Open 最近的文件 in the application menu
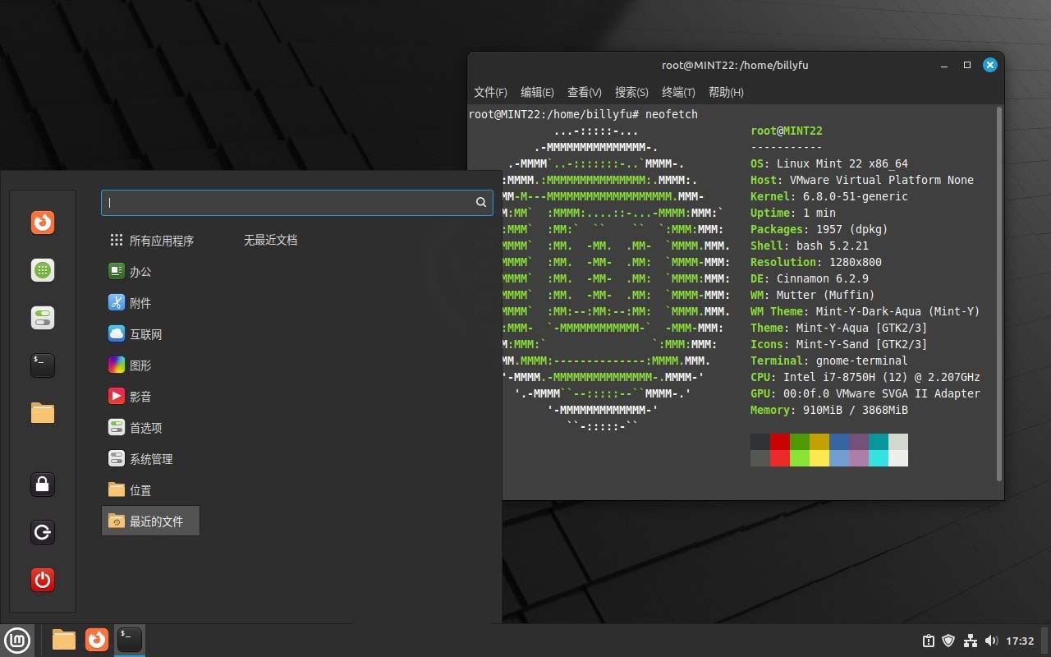 coord(150,521)
